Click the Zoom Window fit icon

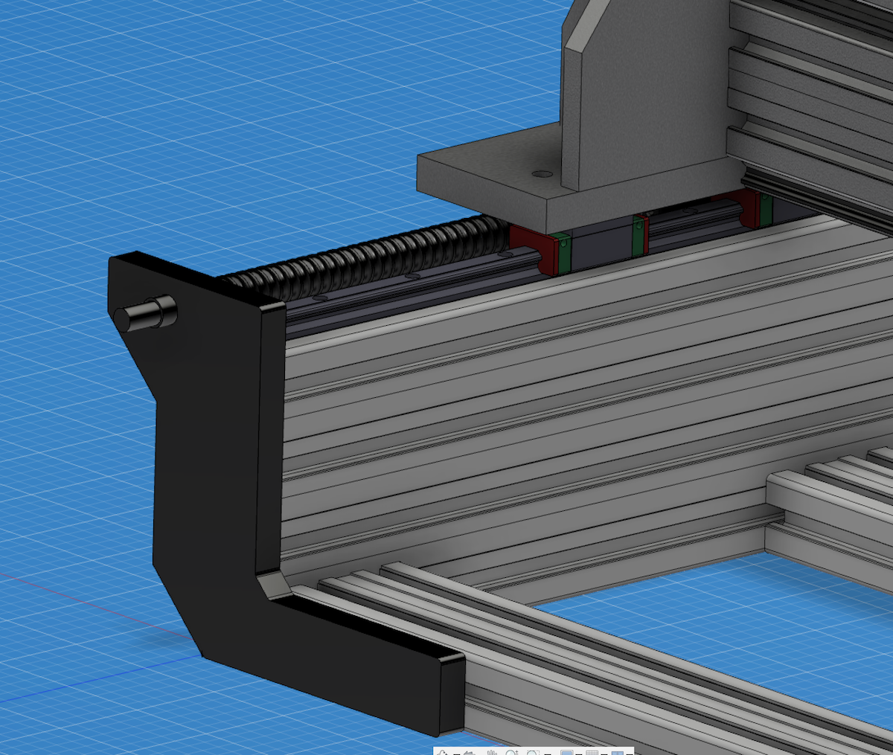(532, 753)
